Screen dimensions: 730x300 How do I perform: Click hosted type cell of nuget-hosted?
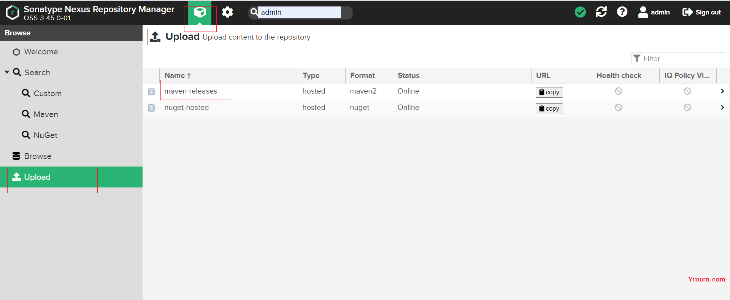tap(314, 108)
